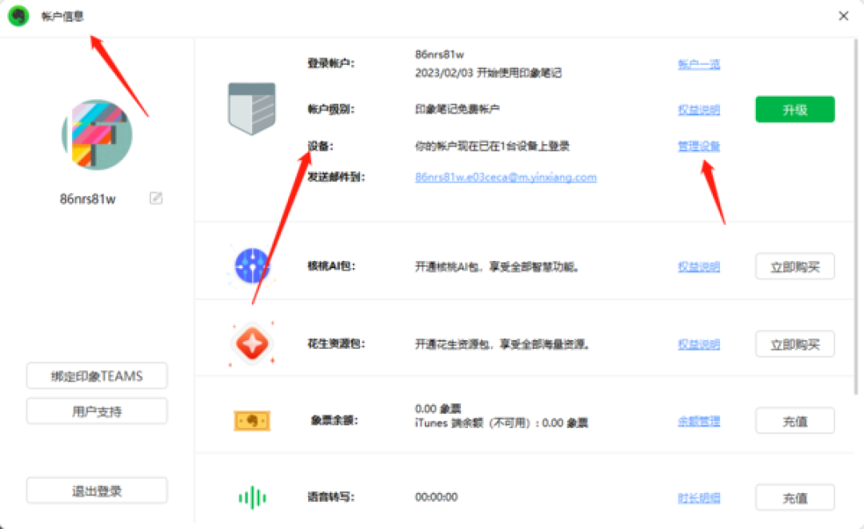Click the 00:00:00 duration value

(436, 497)
